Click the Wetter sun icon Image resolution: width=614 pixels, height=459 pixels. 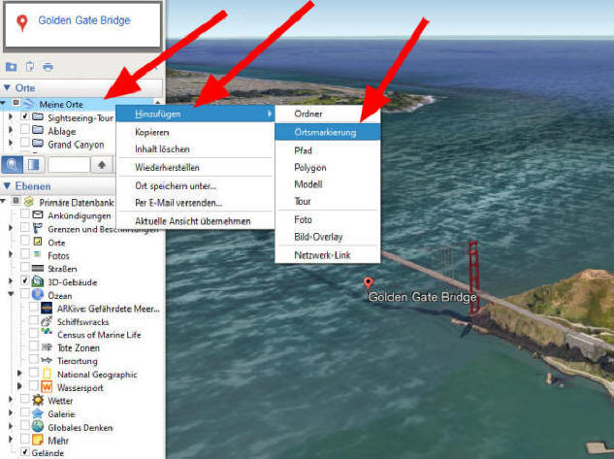(38, 400)
